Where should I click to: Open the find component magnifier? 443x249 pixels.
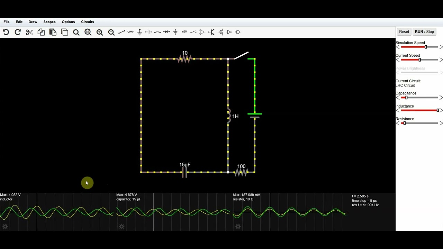76,32
